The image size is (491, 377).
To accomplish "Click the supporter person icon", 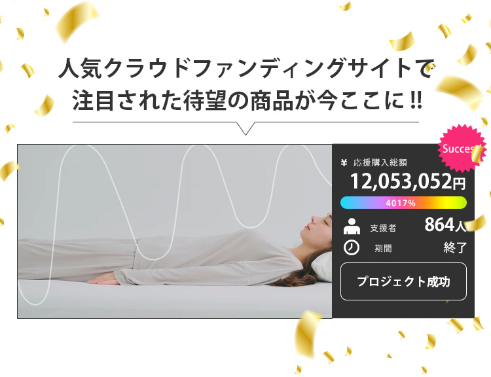I will [352, 226].
